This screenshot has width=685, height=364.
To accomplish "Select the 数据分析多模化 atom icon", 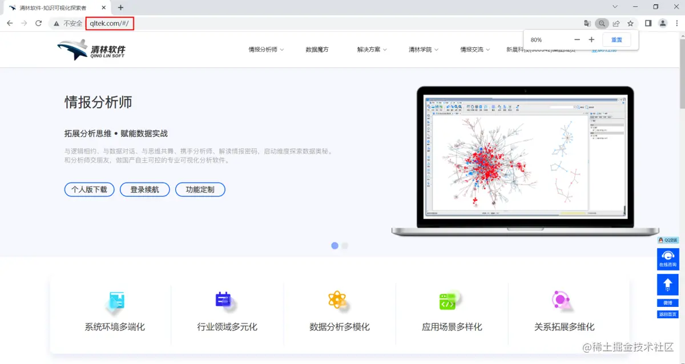I will tap(340, 301).
